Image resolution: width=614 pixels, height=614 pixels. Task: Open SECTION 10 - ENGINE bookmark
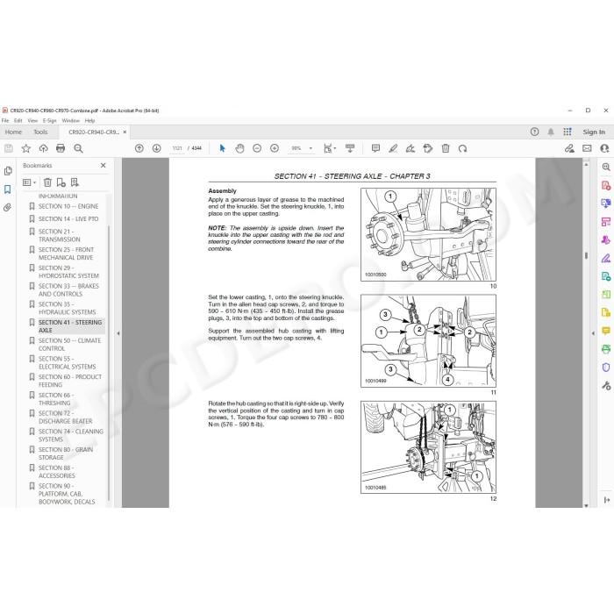[x=68, y=206]
